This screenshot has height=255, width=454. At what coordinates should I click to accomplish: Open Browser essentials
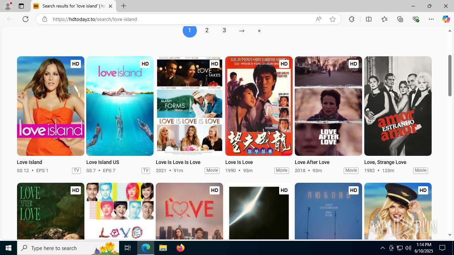[x=416, y=19]
